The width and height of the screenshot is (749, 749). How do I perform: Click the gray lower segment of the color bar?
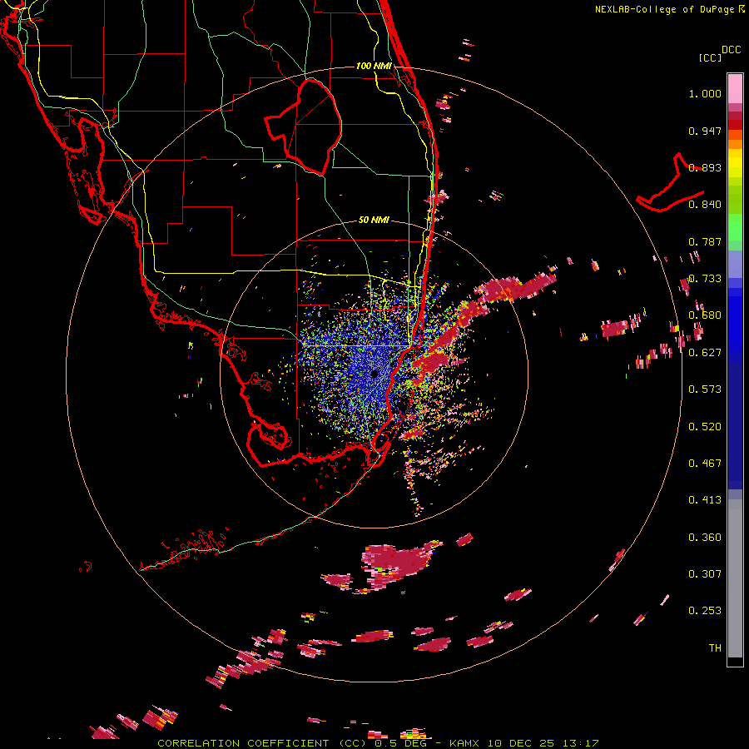(x=735, y=578)
